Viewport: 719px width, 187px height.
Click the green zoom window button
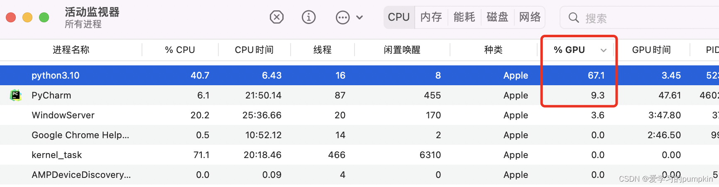pos(44,17)
